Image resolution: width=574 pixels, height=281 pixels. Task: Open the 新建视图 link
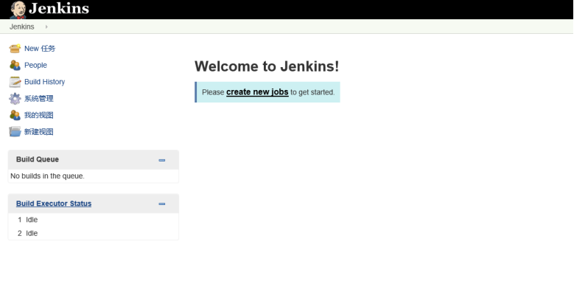(x=39, y=132)
